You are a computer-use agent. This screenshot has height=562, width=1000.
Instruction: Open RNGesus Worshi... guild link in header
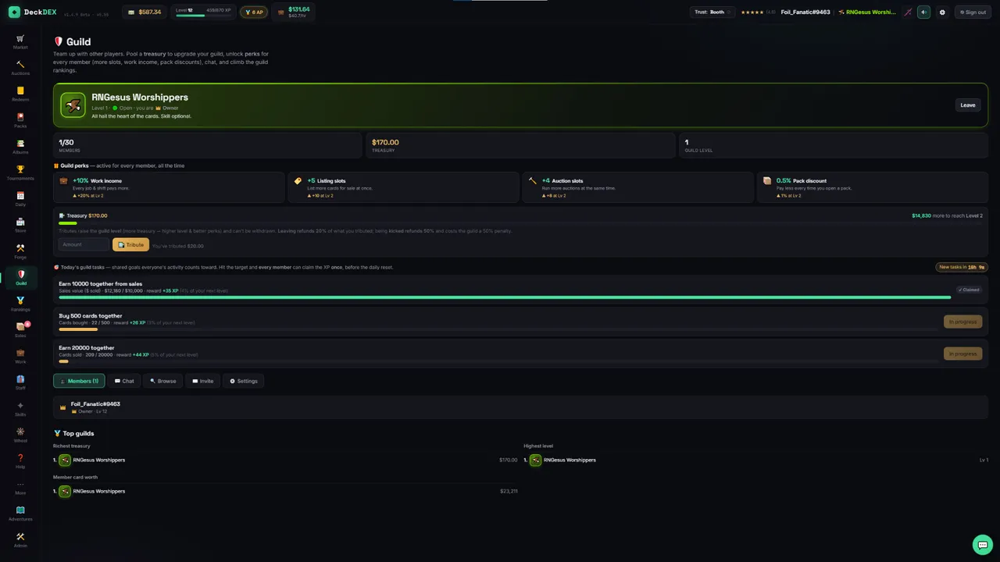pyautogui.click(x=866, y=12)
